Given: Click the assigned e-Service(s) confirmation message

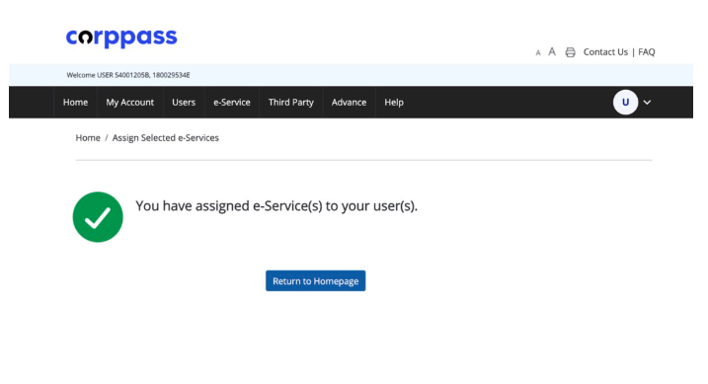Looking at the screenshot, I should 276,205.
